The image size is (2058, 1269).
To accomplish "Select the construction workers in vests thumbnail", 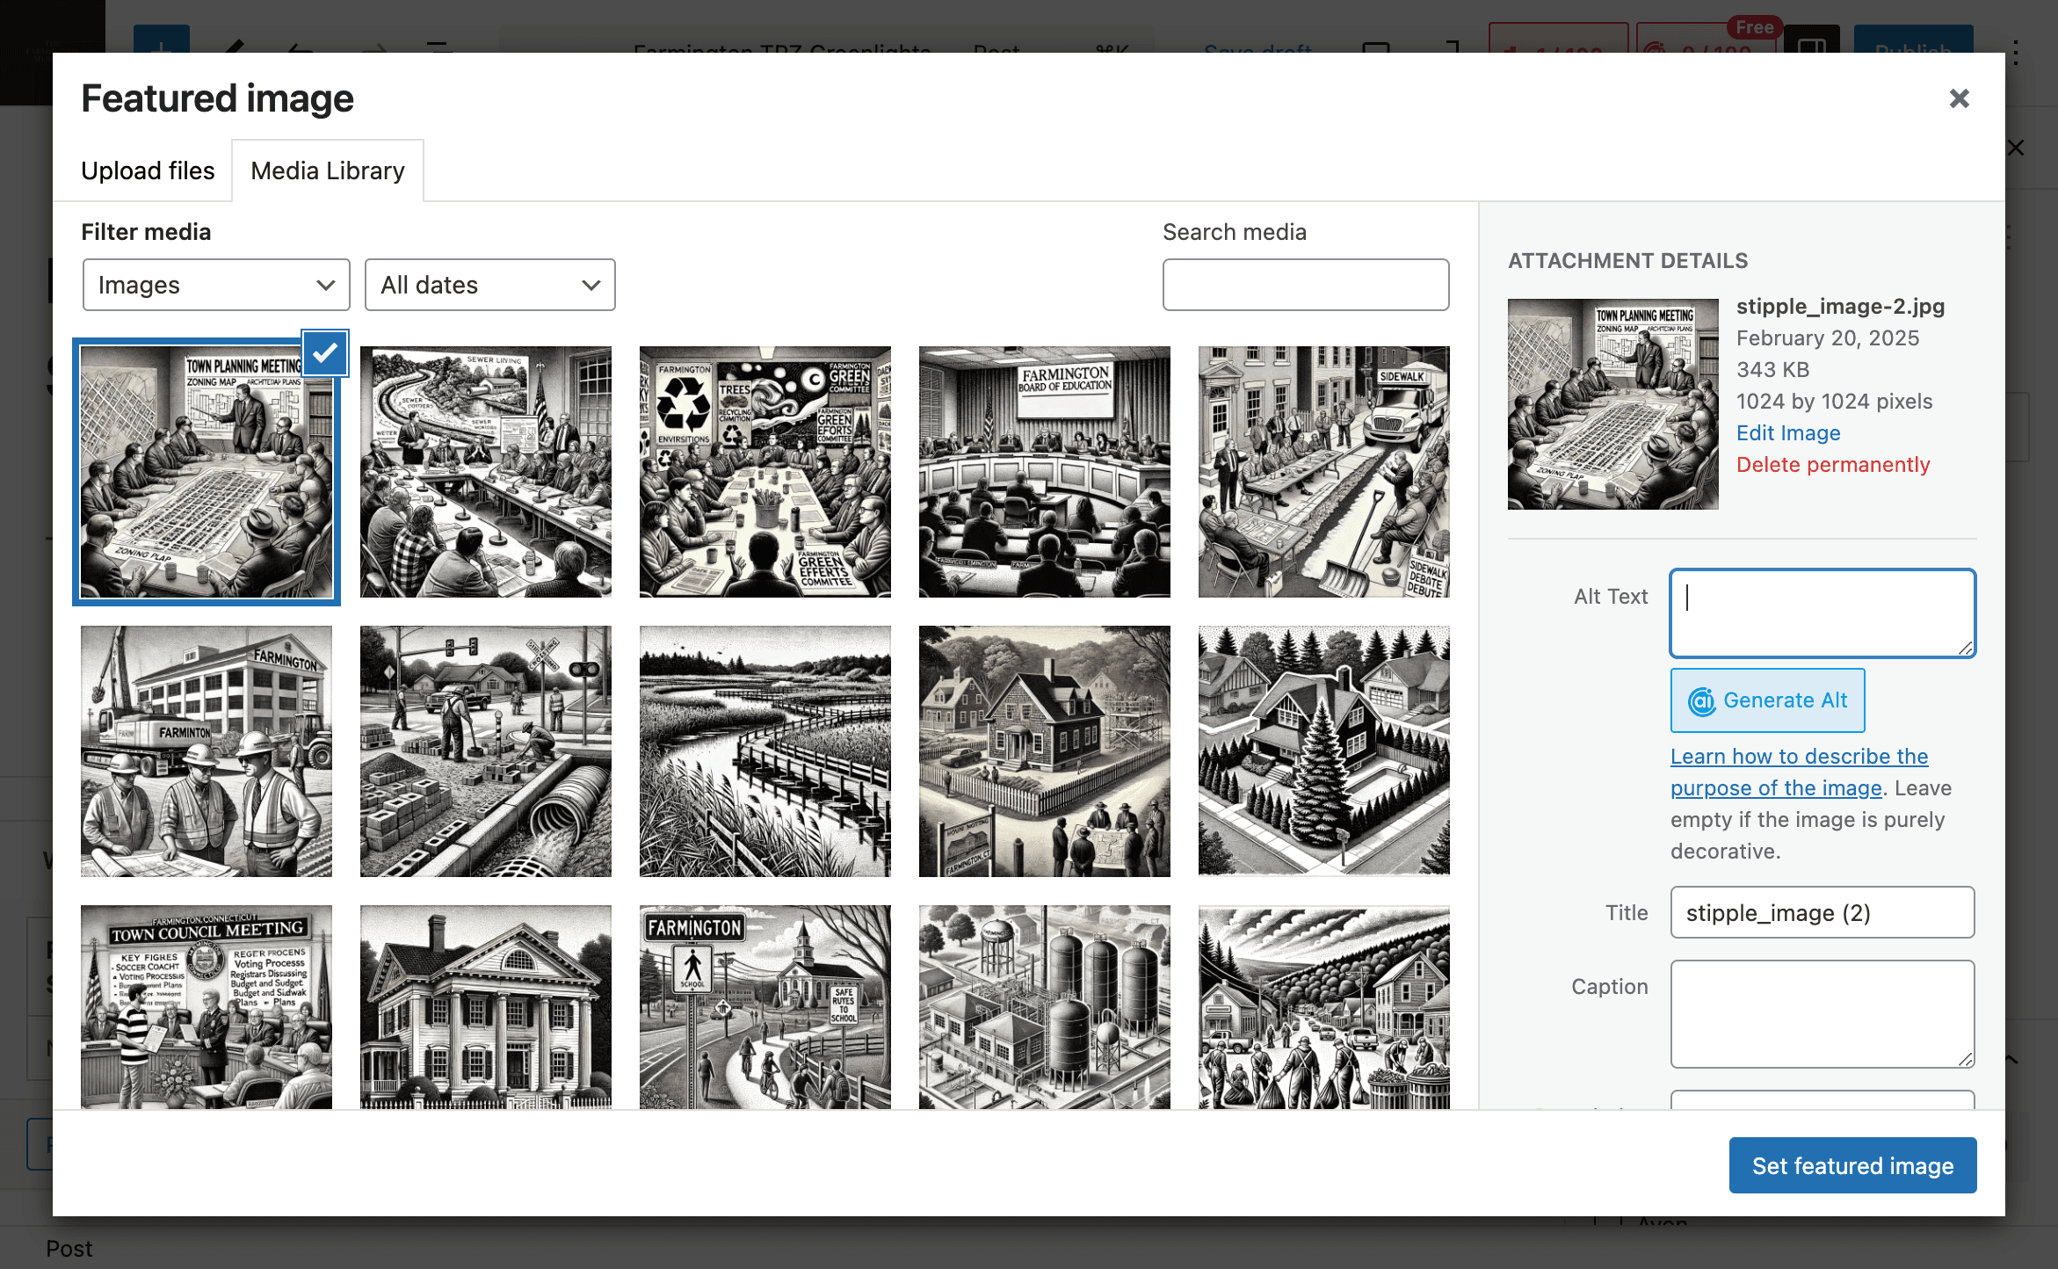I will tap(207, 751).
